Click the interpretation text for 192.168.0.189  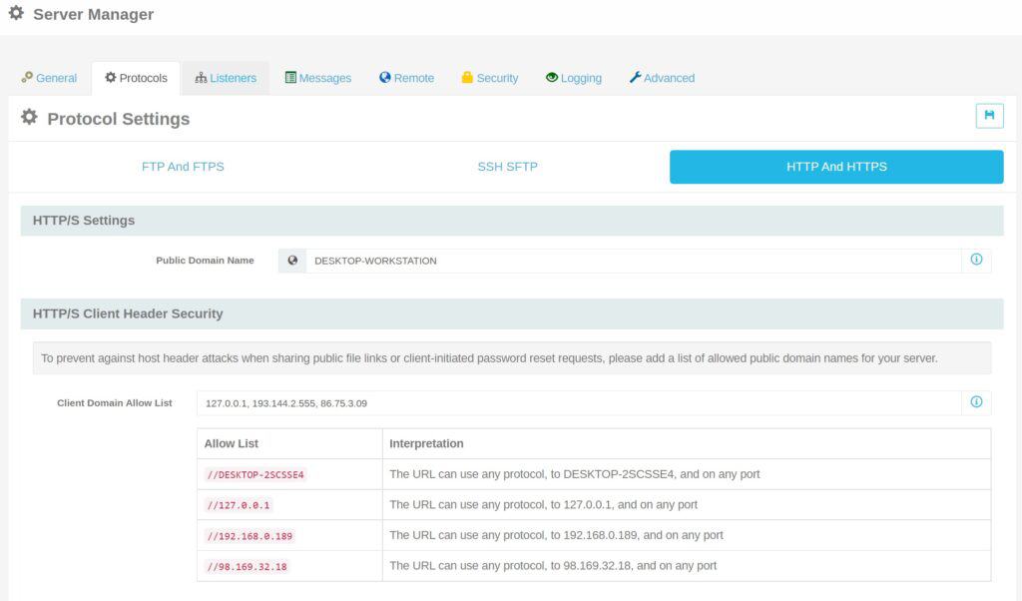point(556,535)
